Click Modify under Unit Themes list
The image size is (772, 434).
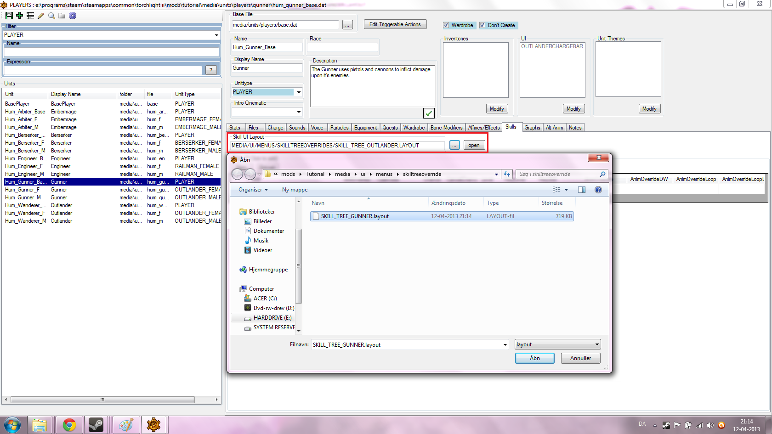point(649,109)
